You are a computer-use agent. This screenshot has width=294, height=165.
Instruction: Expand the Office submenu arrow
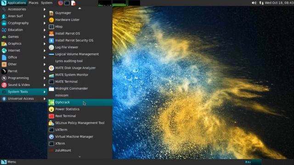click(x=45, y=57)
